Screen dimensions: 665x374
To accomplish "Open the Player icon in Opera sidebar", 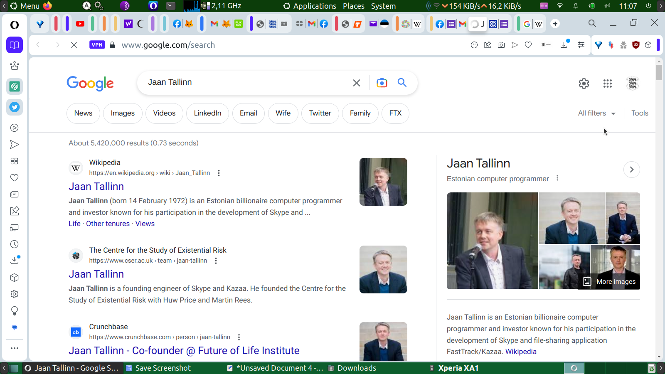I will pos(15,128).
